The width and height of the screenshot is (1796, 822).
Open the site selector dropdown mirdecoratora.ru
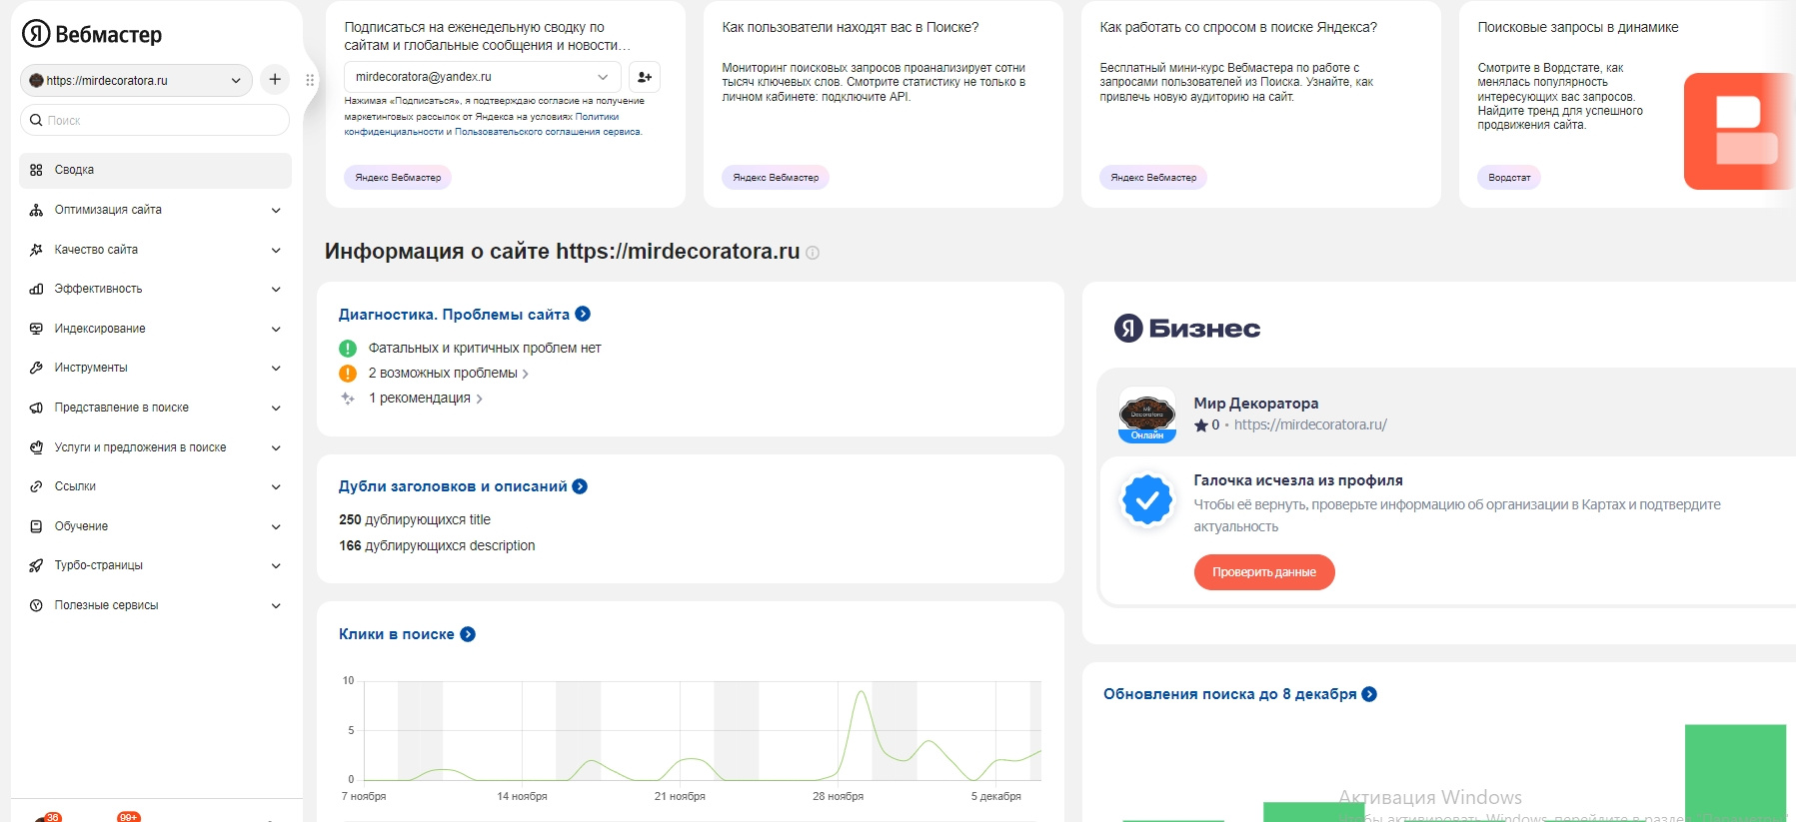pyautogui.click(x=136, y=80)
